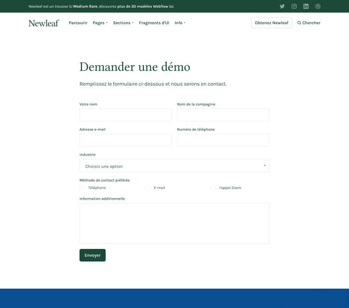
Task: Open the Dribbble social icon
Action: point(317,6)
